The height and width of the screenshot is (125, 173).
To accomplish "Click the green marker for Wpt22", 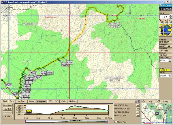I will pyautogui.click(x=2, y=80).
